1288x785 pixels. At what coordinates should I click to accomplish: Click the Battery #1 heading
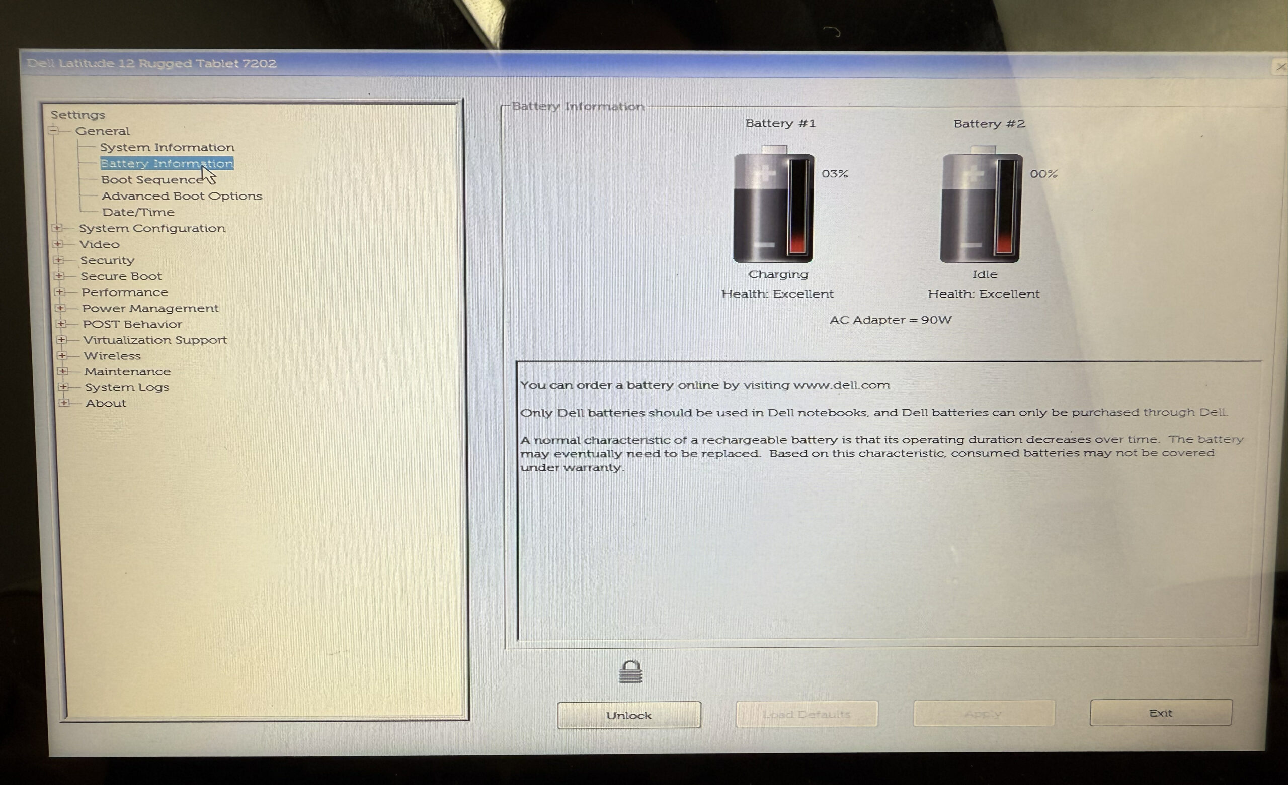coord(780,123)
